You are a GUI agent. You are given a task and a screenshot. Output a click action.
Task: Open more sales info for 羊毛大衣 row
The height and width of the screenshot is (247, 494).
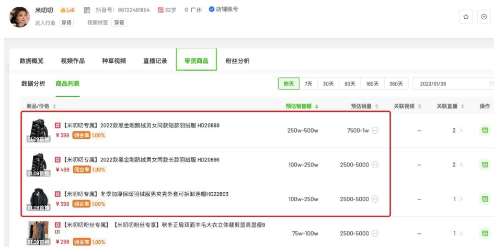pyautogui.click(x=375, y=233)
